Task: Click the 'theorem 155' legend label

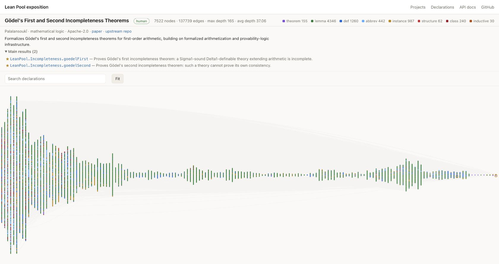Action: tap(297, 21)
